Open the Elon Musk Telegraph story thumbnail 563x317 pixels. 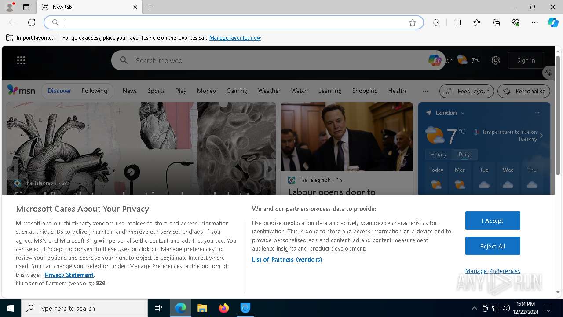(x=347, y=137)
